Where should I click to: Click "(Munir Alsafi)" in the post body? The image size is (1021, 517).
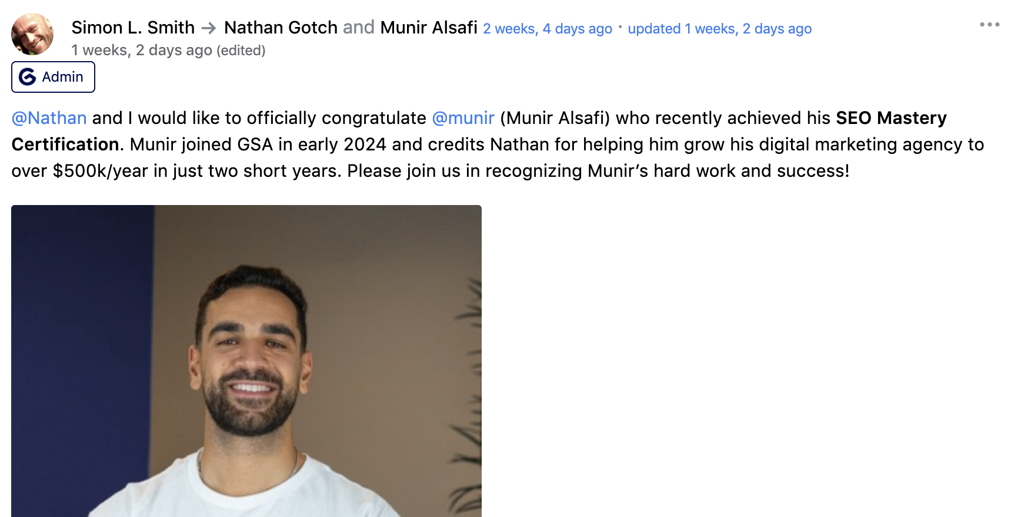[x=555, y=118]
